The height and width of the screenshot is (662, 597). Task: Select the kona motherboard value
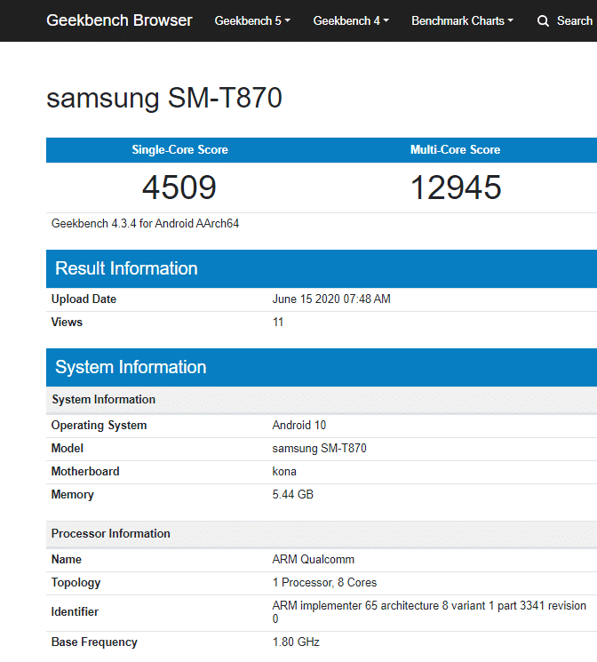tap(284, 471)
